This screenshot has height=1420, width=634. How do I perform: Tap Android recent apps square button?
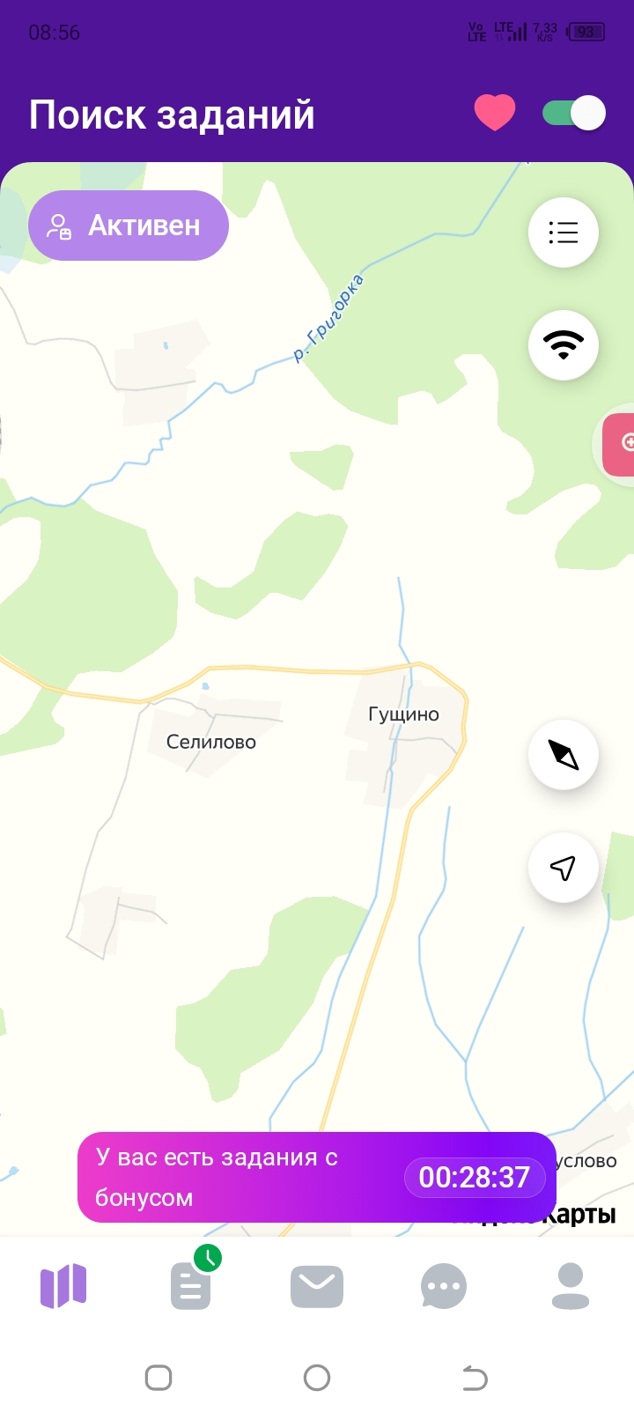click(158, 1377)
